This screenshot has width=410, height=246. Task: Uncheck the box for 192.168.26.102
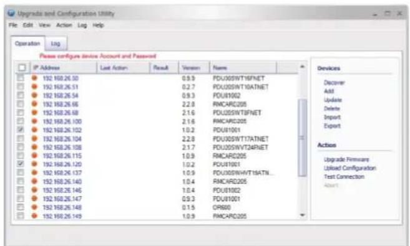(20, 130)
